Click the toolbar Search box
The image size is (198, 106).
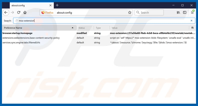149,12
